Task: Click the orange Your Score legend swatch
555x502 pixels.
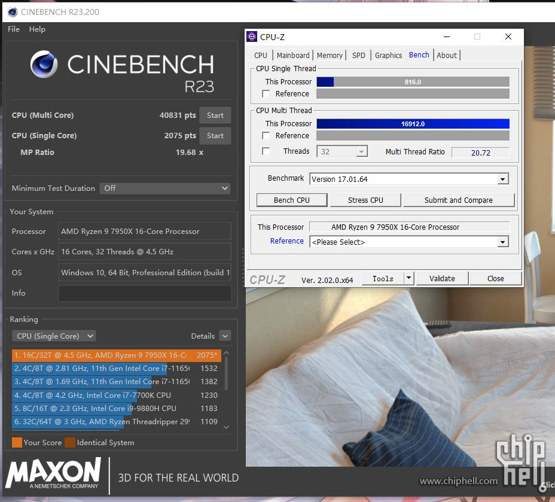Action: point(17,443)
